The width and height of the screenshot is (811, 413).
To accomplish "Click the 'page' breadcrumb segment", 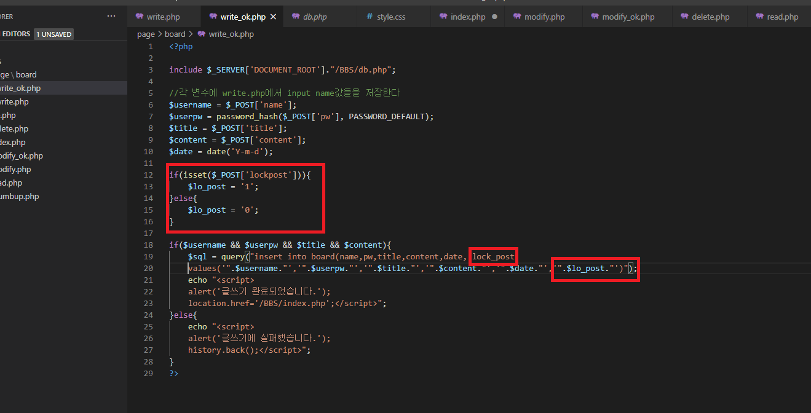I will (146, 34).
